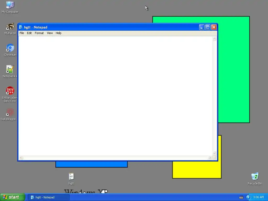Click the on-screen keyboard tray icon
The image size is (268, 201).
coord(241,197)
